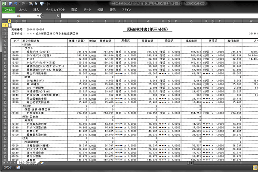Click the previous sheet navigation arrow
This screenshot has height=172, width=258.
[x=8, y=163]
